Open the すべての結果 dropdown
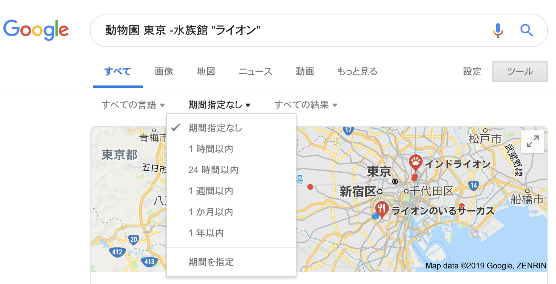Screen dimensions: 556x284 pyautogui.click(x=306, y=104)
